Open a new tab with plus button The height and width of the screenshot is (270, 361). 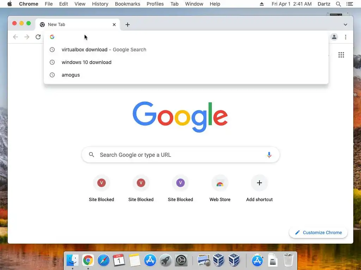pos(128,25)
